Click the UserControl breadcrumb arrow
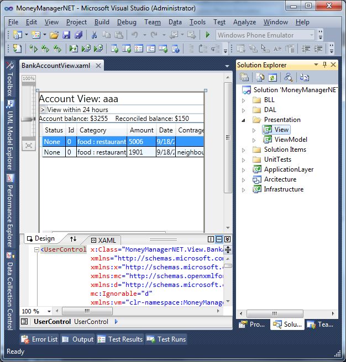 click(116, 321)
